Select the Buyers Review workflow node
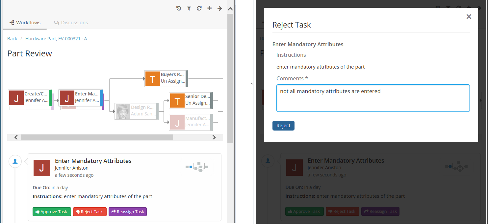Viewport: 488px width, 224px height. pos(166,78)
